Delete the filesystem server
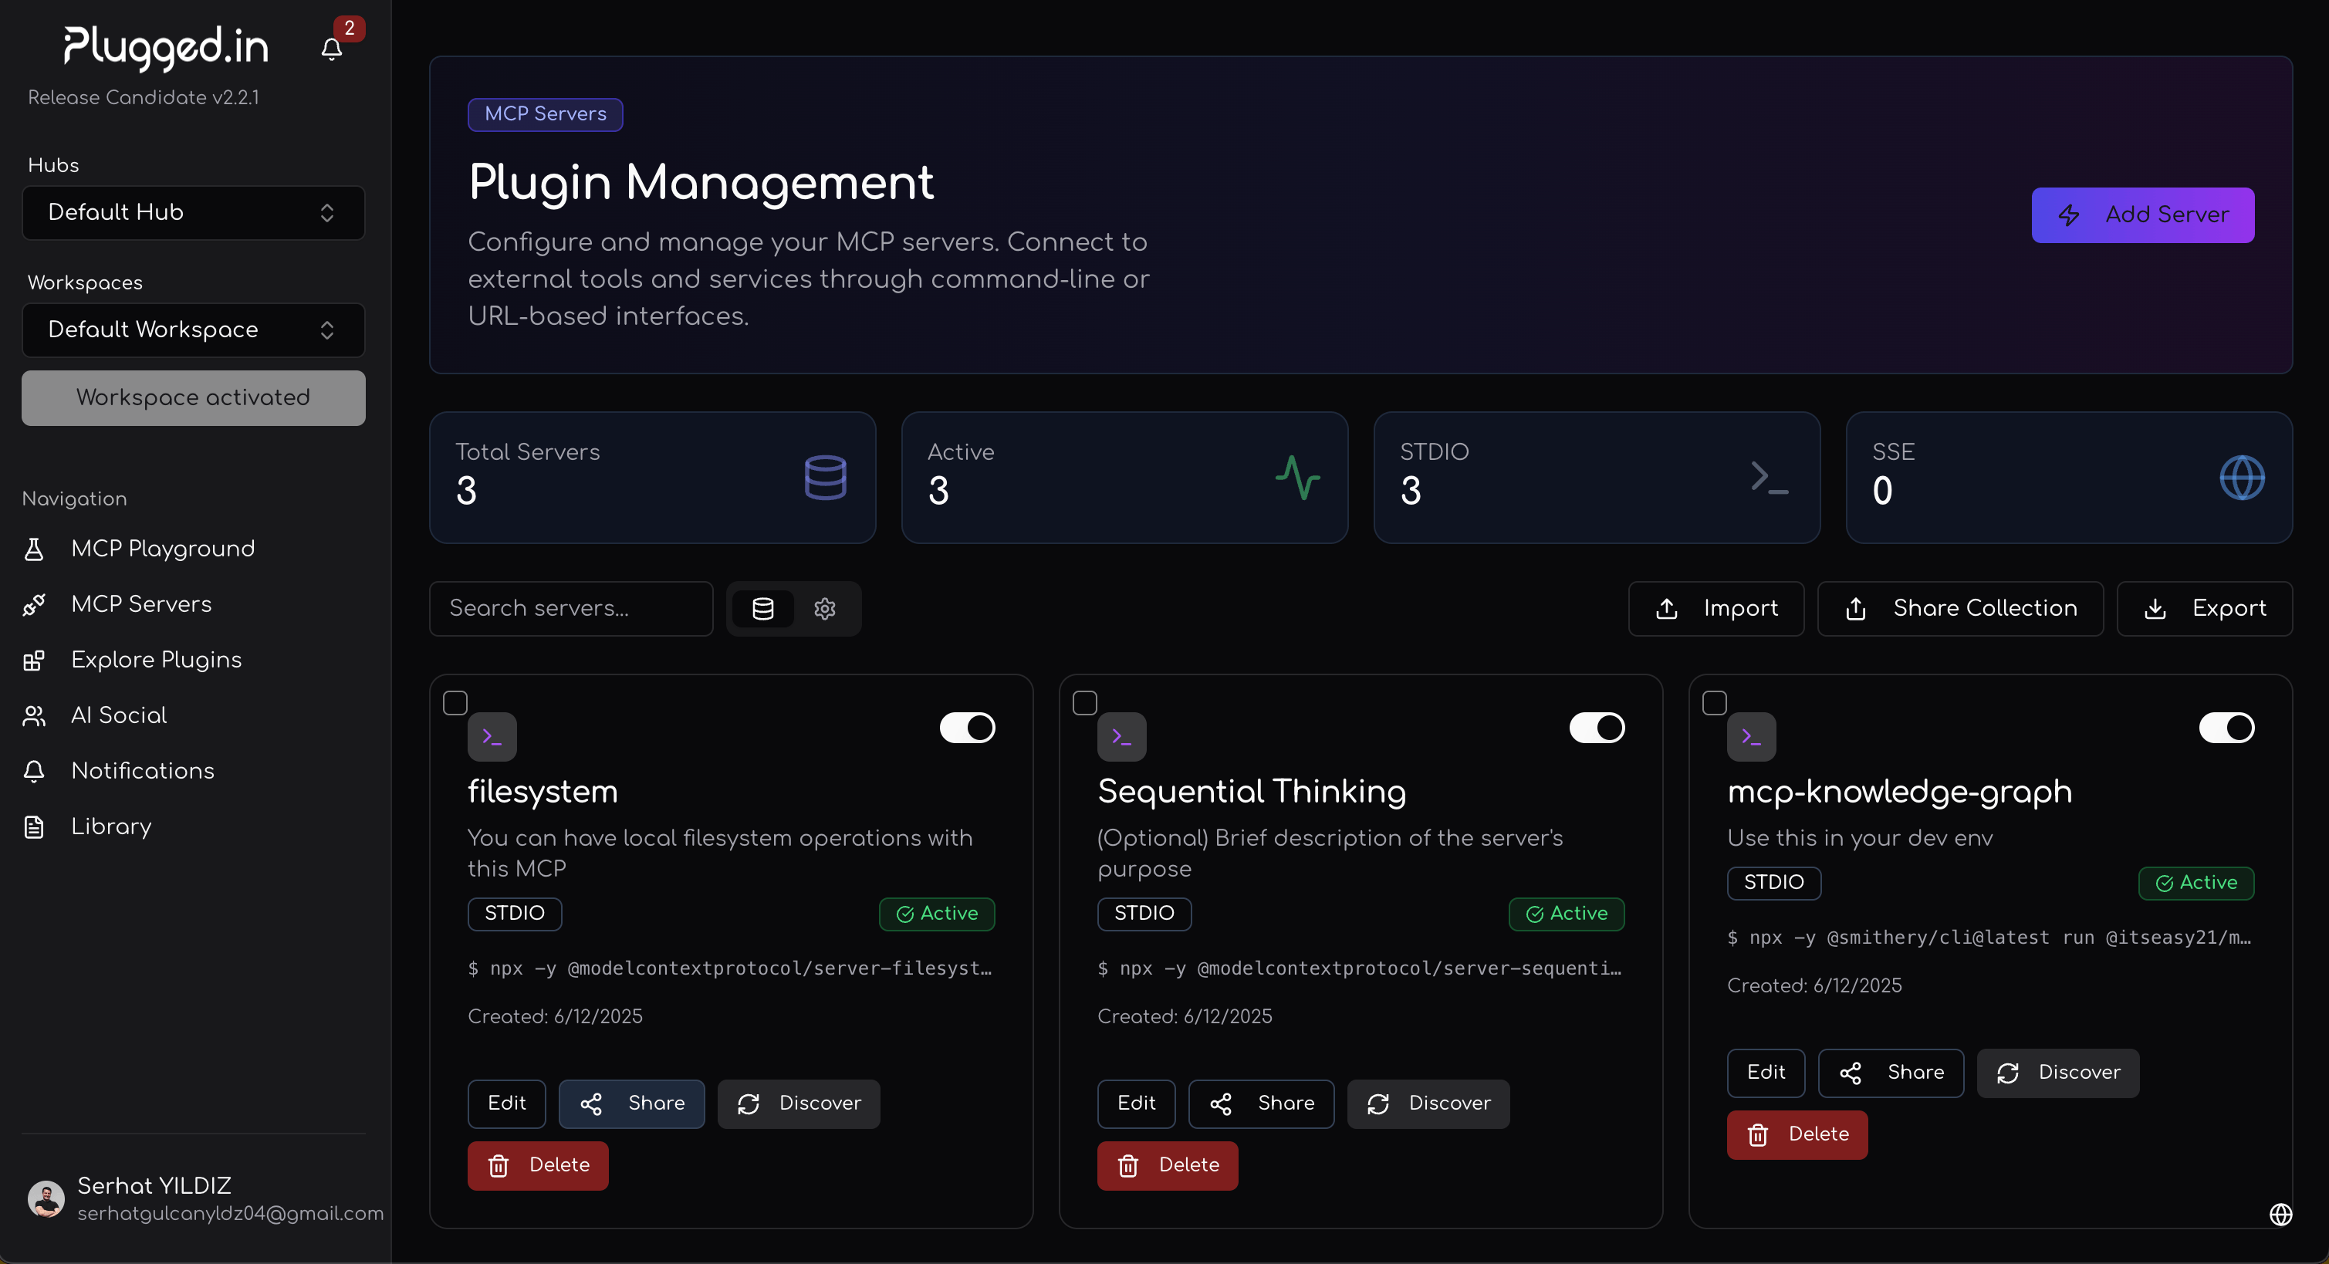The height and width of the screenshot is (1264, 2329). [538, 1166]
